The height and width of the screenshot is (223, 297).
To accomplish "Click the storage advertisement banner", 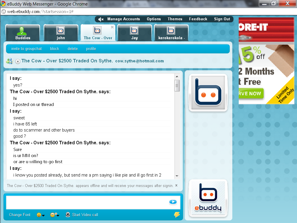I will 266,61.
